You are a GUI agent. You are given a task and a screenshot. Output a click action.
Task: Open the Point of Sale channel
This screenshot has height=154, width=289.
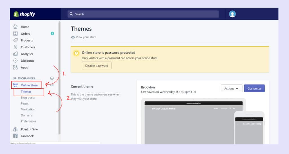tap(29, 129)
